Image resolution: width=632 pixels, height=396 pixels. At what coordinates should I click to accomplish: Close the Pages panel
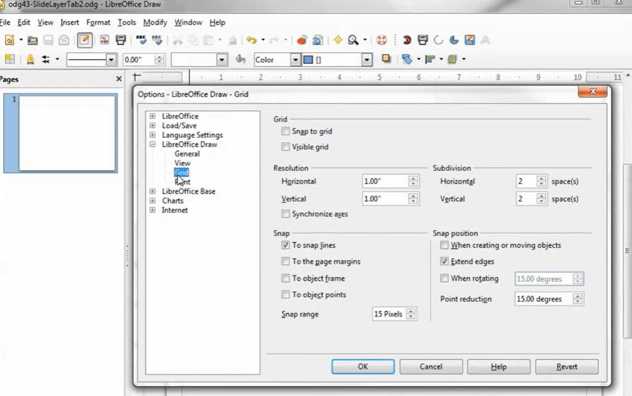(x=119, y=79)
